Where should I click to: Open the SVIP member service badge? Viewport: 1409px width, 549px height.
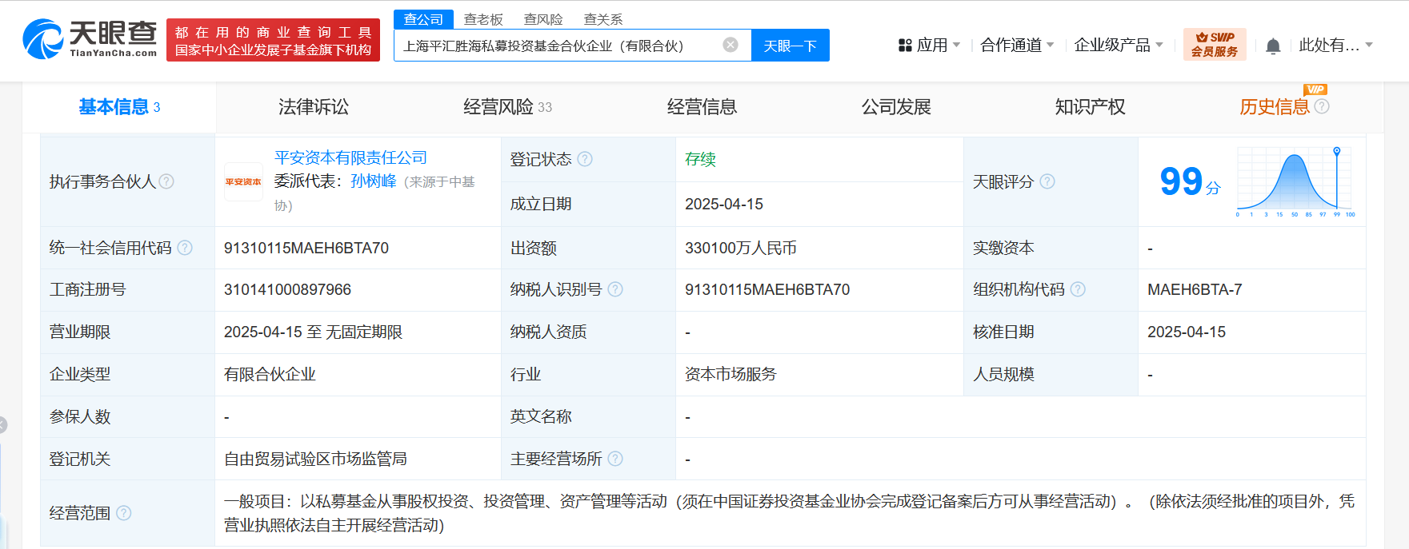1215,45
